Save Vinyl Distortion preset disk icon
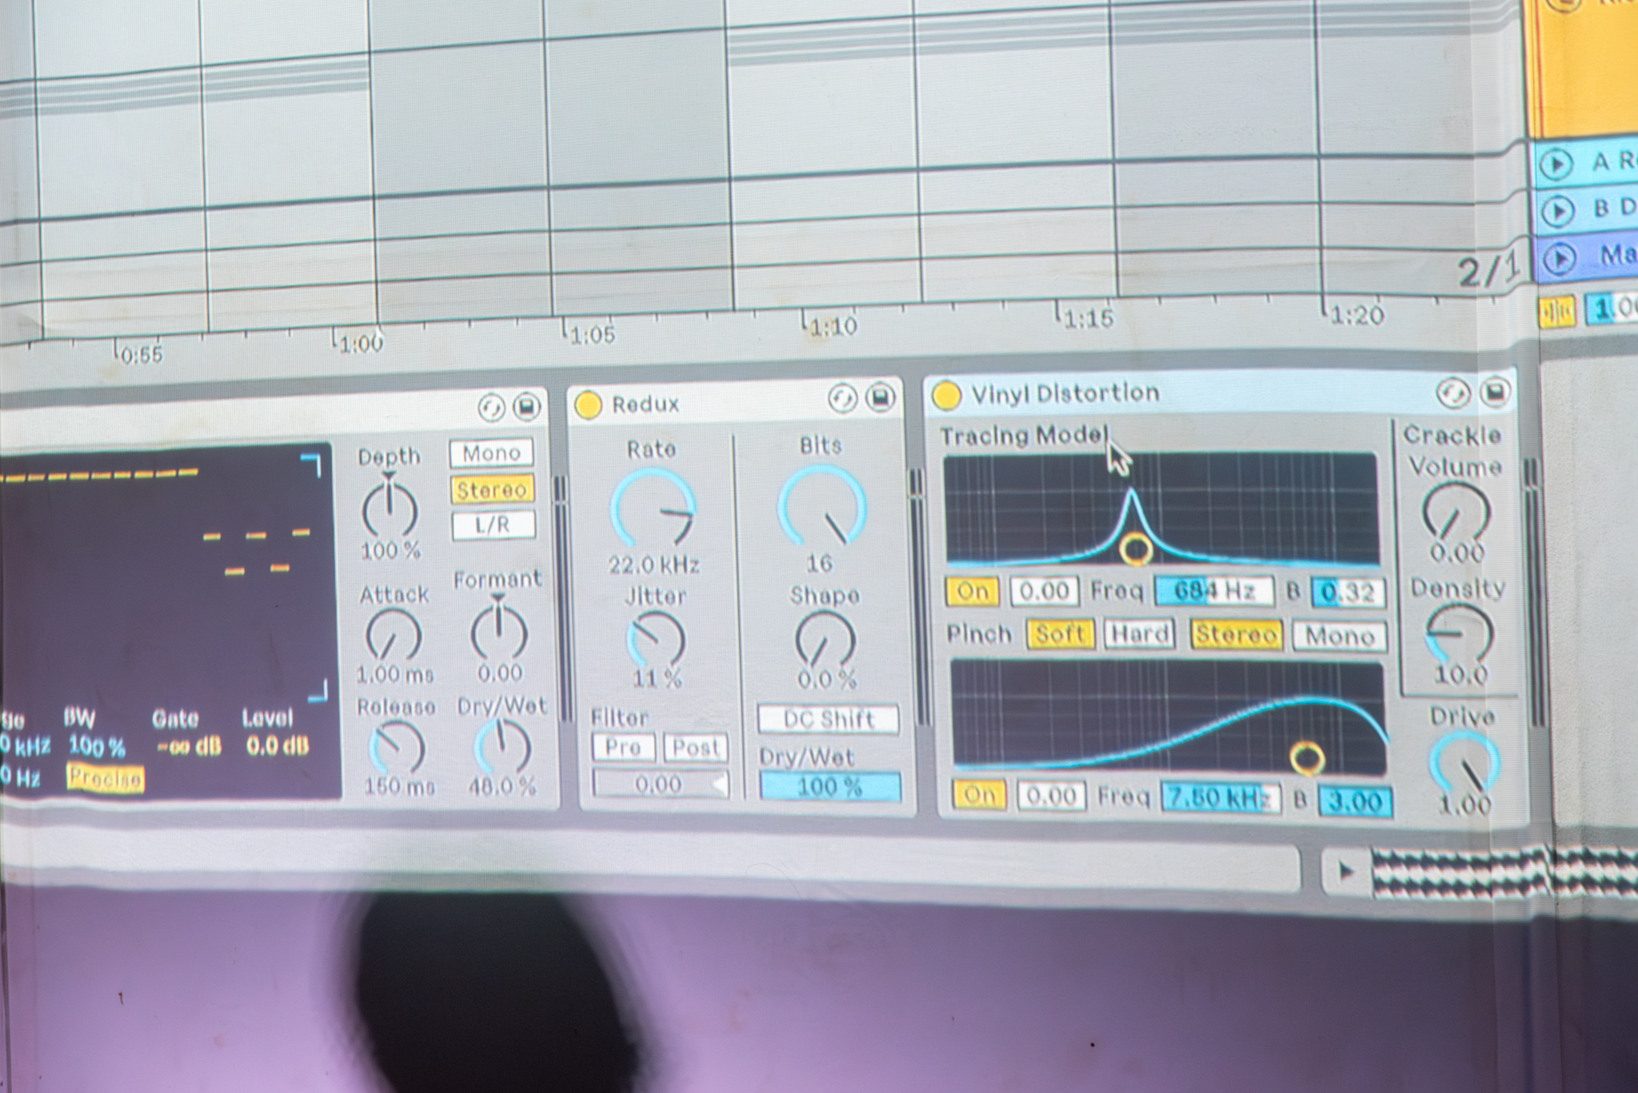 pos(1494,392)
